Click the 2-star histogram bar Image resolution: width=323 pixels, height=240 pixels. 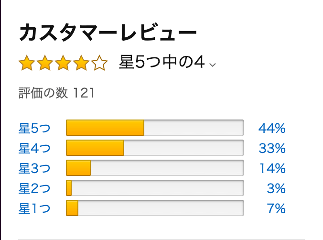[x=155, y=188]
